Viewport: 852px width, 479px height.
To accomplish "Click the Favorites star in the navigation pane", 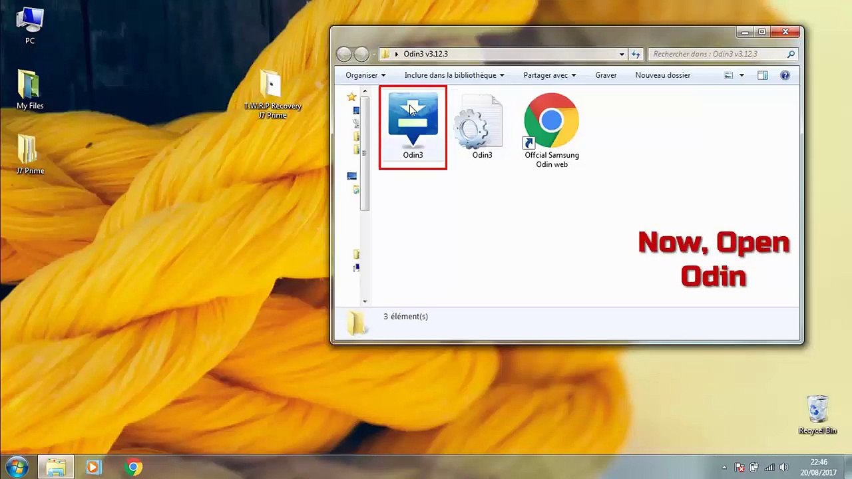I will click(x=351, y=97).
